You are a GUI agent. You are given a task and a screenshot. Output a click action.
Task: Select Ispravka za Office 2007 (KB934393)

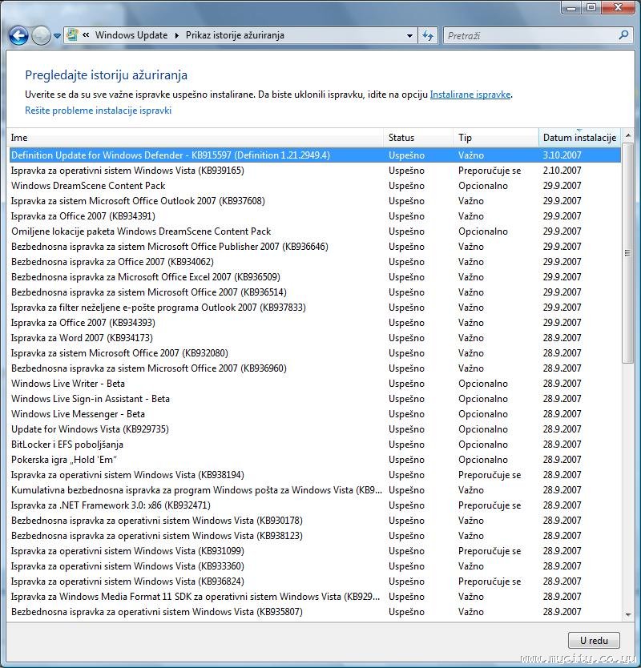pos(315,323)
